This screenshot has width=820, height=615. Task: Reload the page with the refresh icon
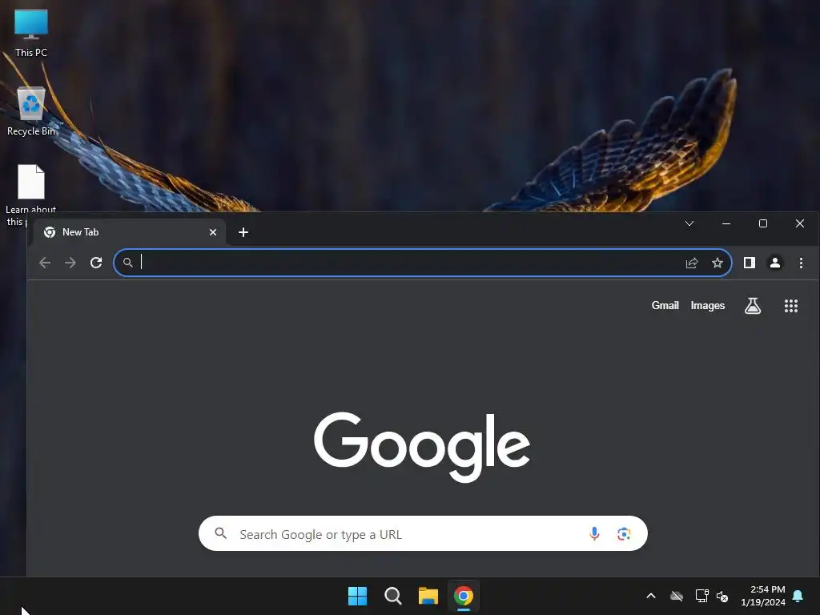(96, 263)
